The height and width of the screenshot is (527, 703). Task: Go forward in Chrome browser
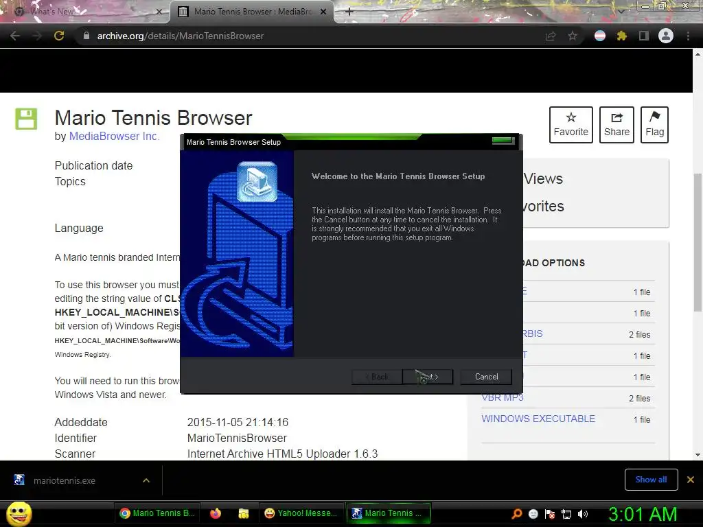tap(37, 36)
